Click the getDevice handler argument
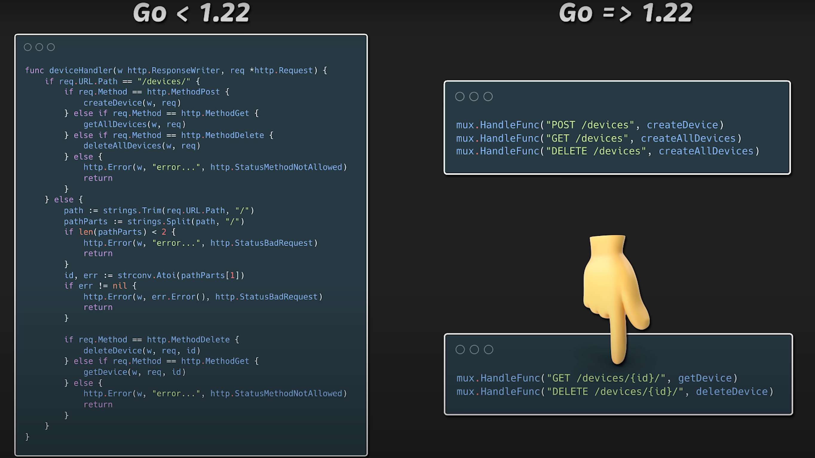 (705, 378)
